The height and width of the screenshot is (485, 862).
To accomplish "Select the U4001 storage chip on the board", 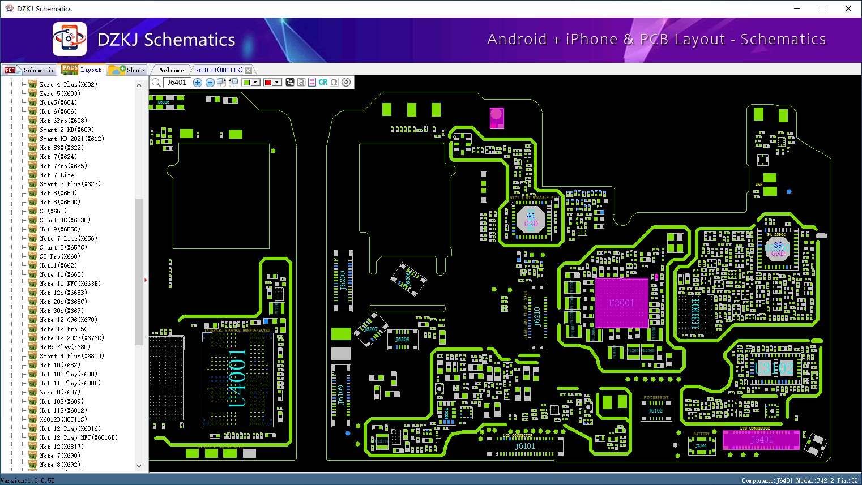I will pos(238,379).
